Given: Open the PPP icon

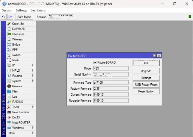Looking at the screenshot, I should tap(9, 50).
